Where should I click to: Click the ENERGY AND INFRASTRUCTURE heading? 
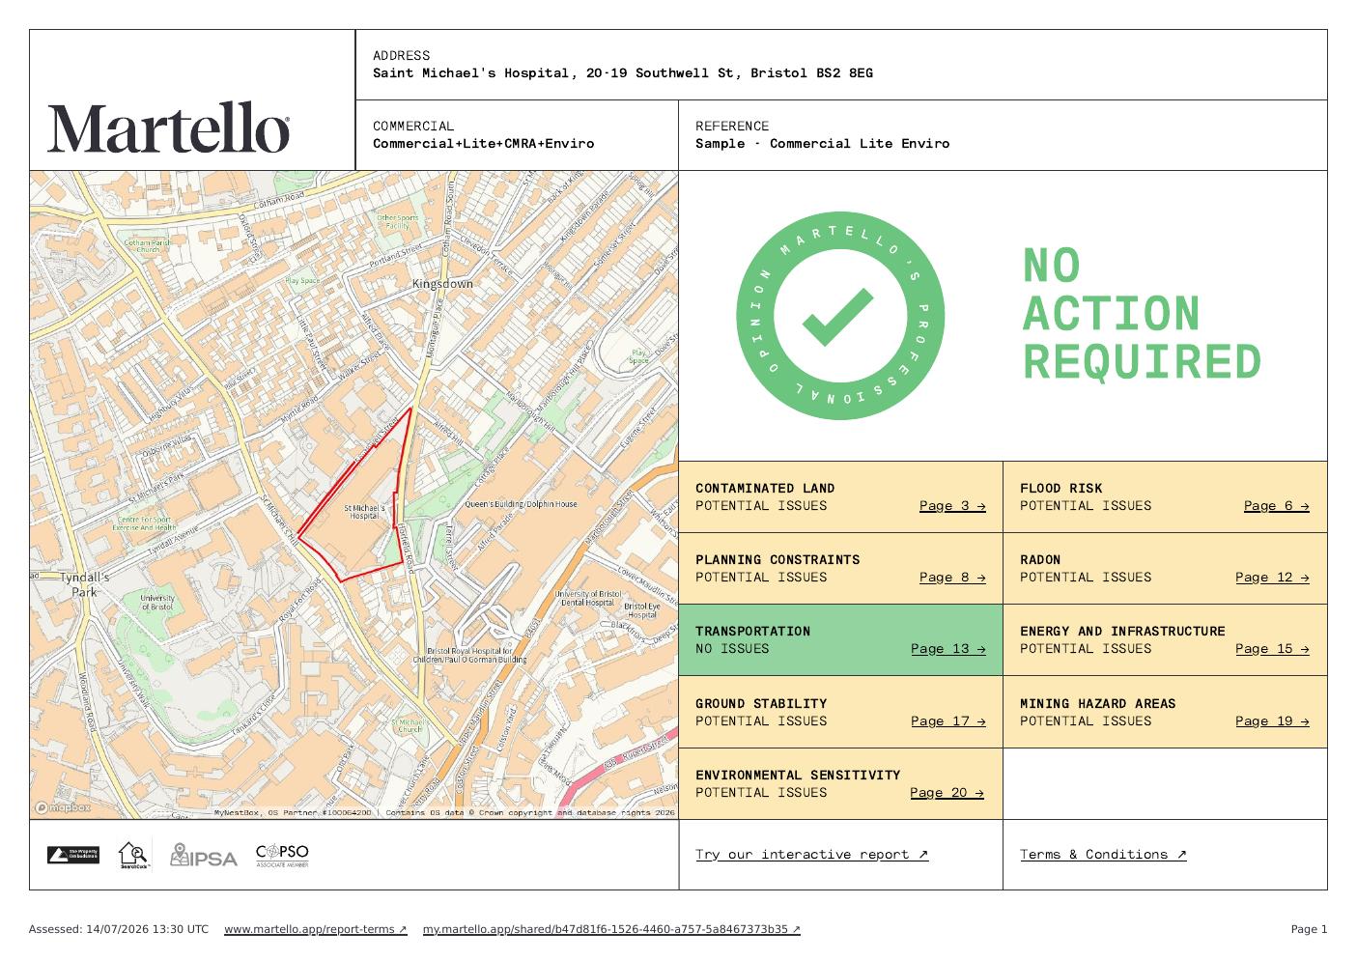pos(1122,631)
